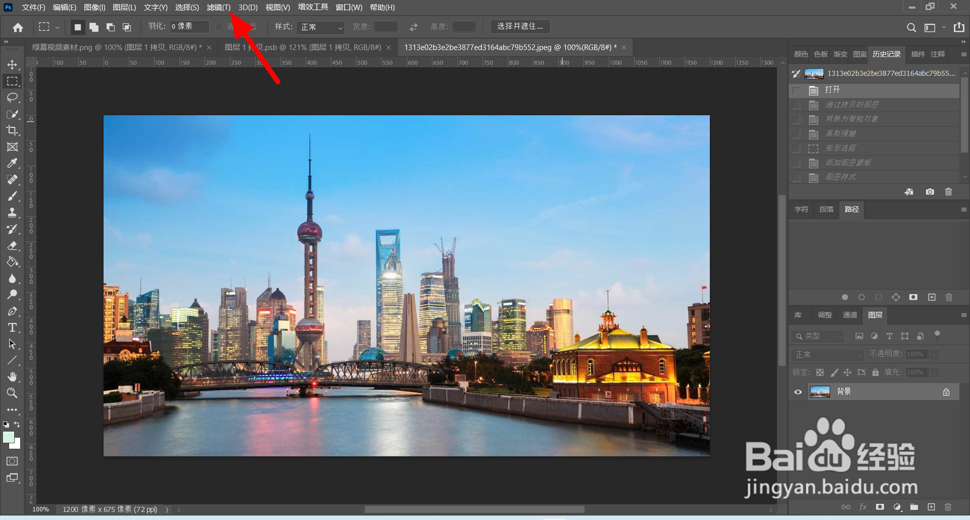Click the 选择并遮住 button

(x=520, y=26)
